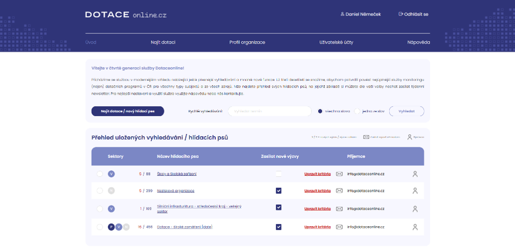Screen dimensions: 515x249
Task: Click 'Upravit kritéria' link for Dotace row
Action: click(318, 227)
